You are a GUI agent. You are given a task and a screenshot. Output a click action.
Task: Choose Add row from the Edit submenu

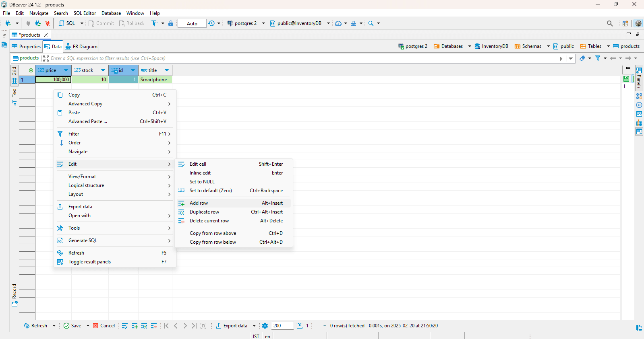pos(199,203)
